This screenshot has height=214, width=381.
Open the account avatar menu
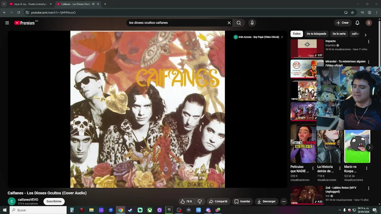point(369,23)
